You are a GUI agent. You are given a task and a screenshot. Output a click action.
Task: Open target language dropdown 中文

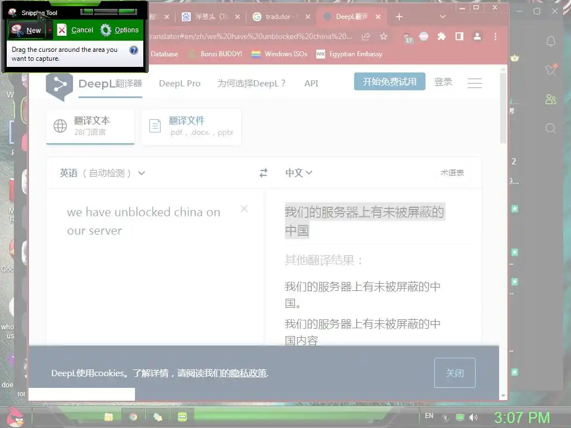point(299,173)
